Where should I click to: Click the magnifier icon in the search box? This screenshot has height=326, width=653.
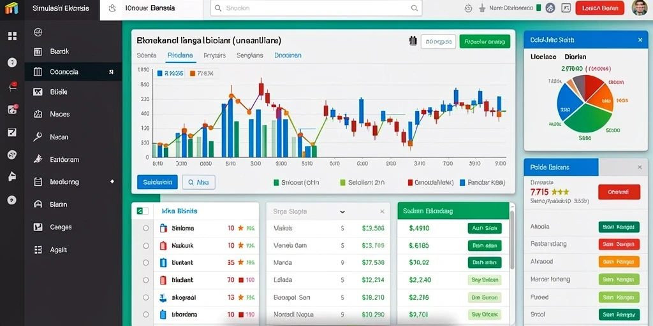point(414,8)
